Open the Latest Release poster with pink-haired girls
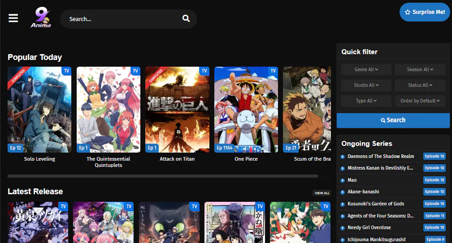This screenshot has height=243, width=452. 104,222
